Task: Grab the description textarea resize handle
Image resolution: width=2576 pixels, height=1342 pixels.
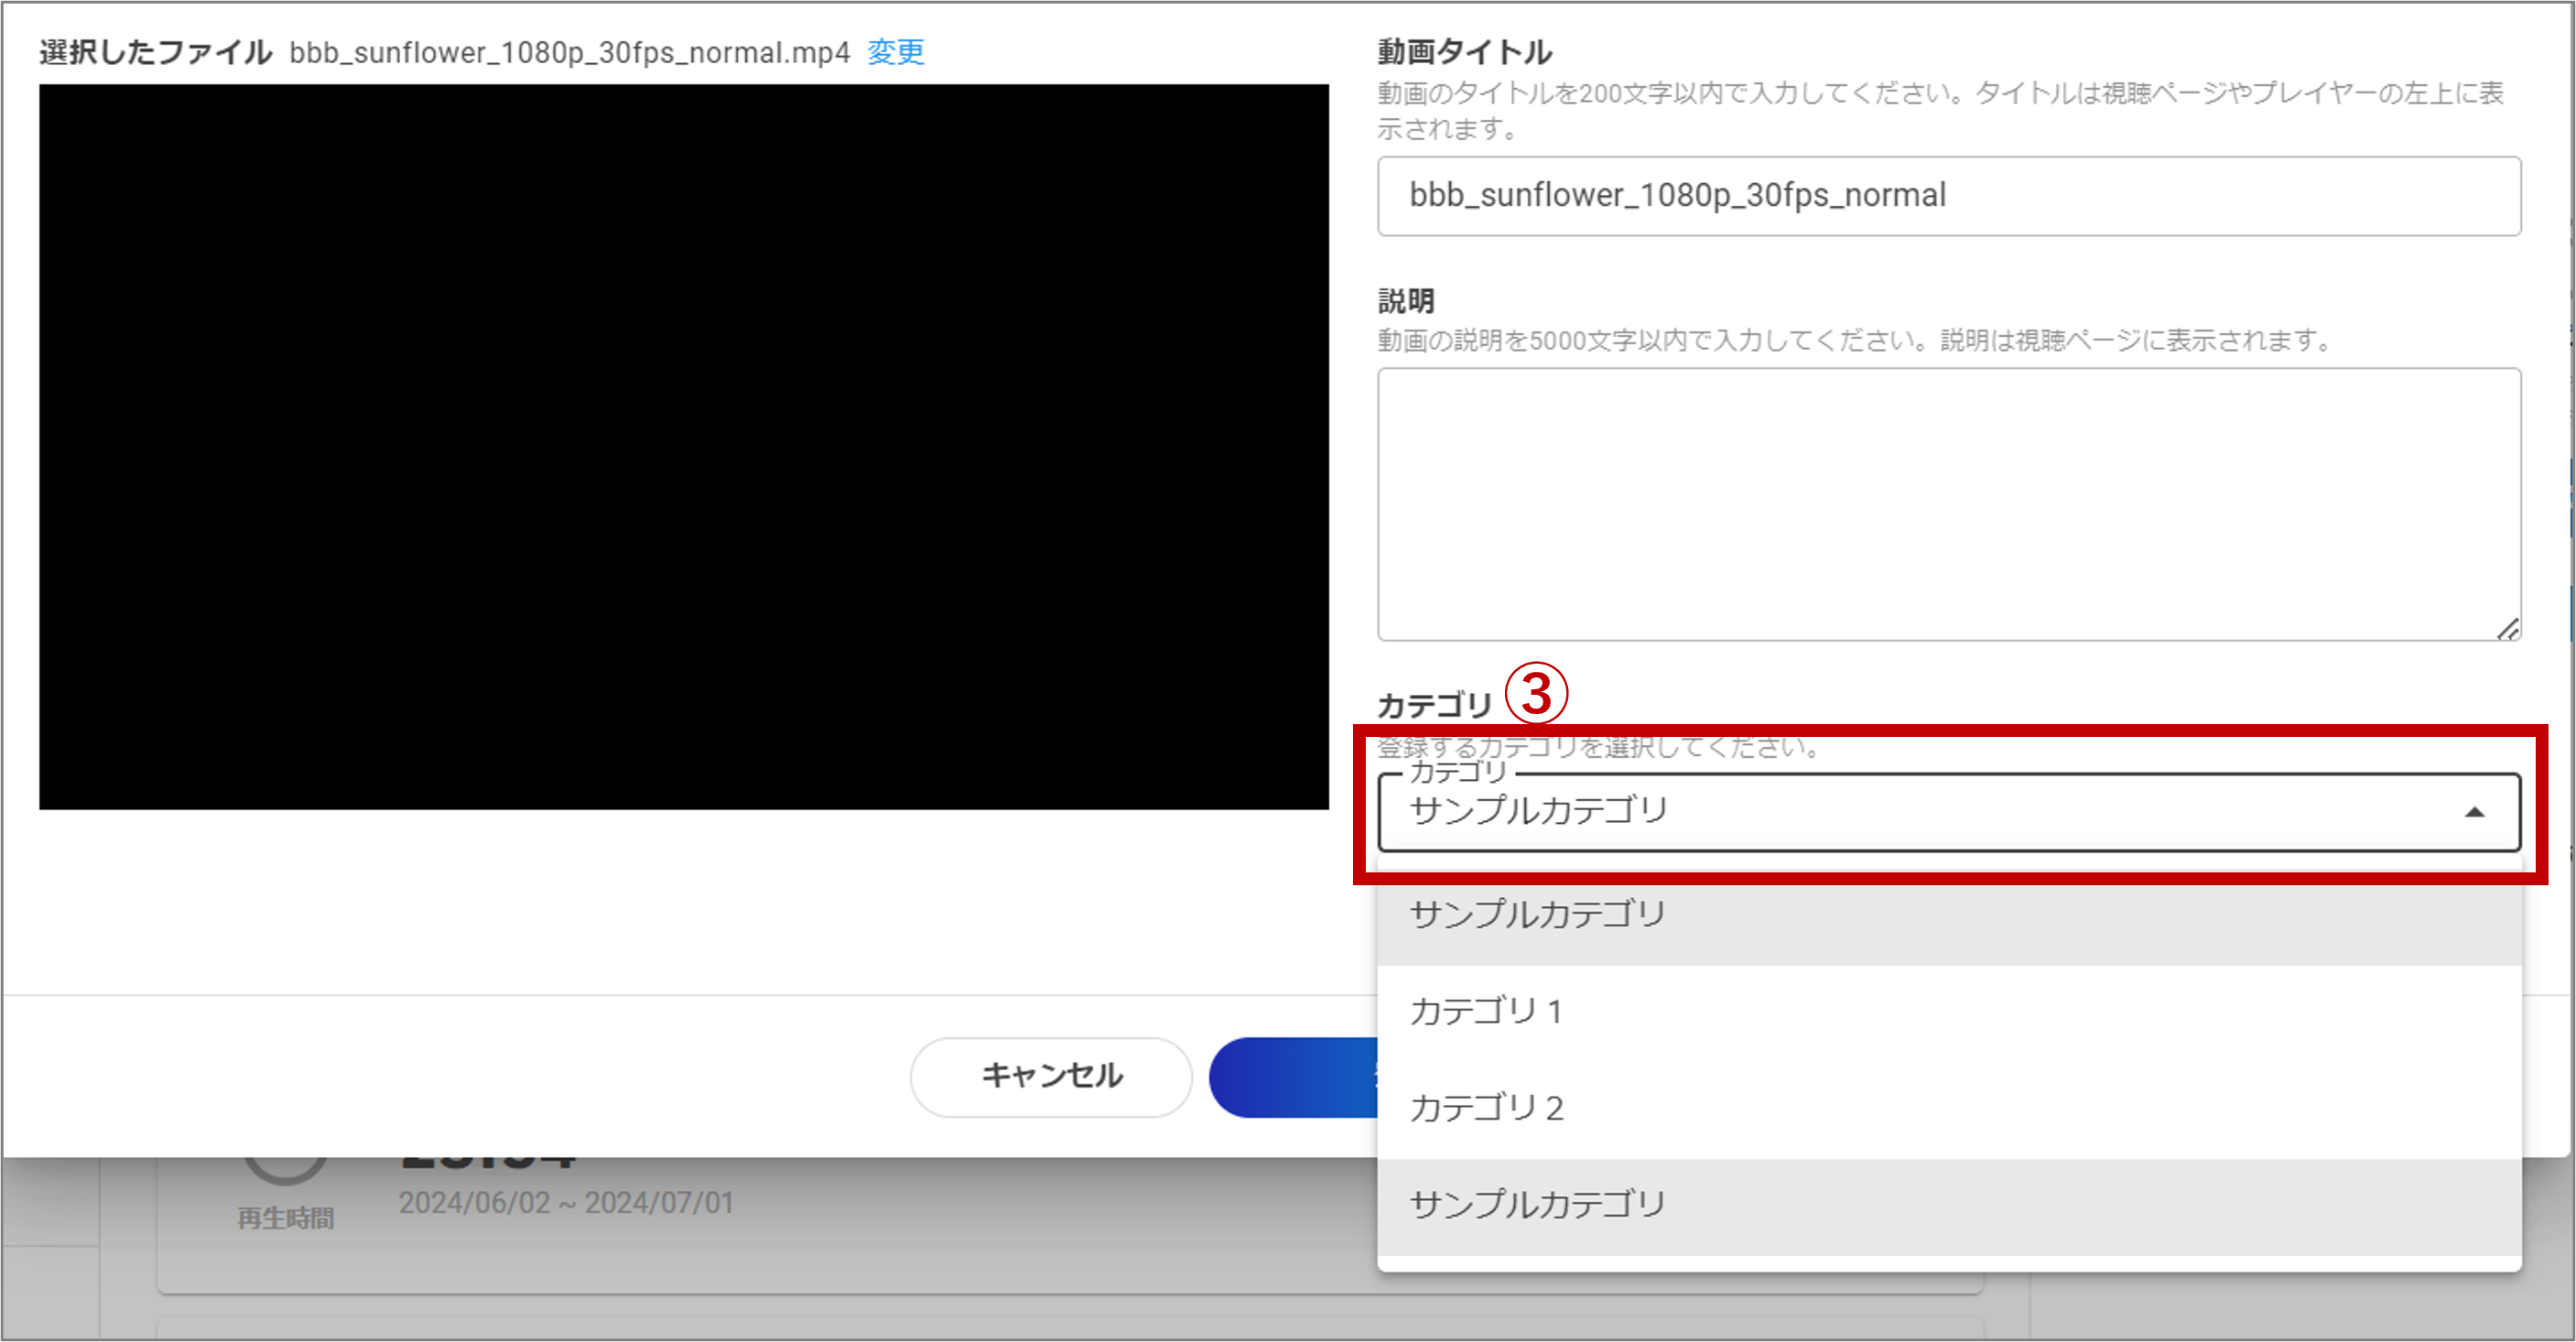Action: tap(2507, 629)
